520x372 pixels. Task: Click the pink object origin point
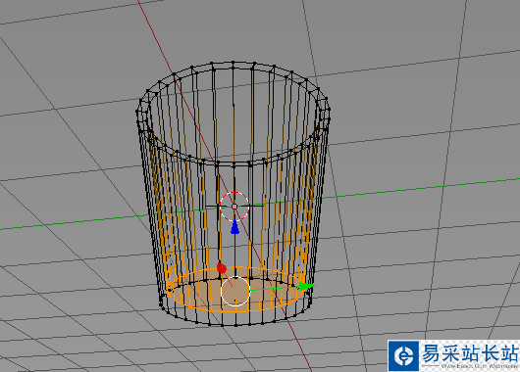coord(234,207)
